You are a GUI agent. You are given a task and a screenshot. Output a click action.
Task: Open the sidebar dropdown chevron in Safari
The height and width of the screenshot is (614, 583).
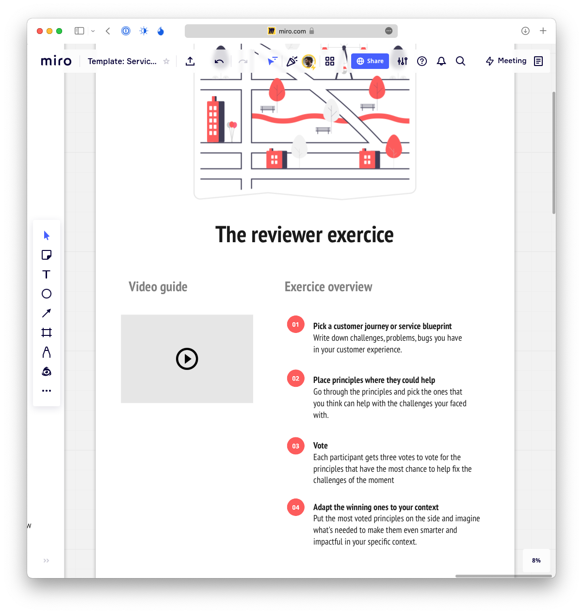[x=93, y=31]
